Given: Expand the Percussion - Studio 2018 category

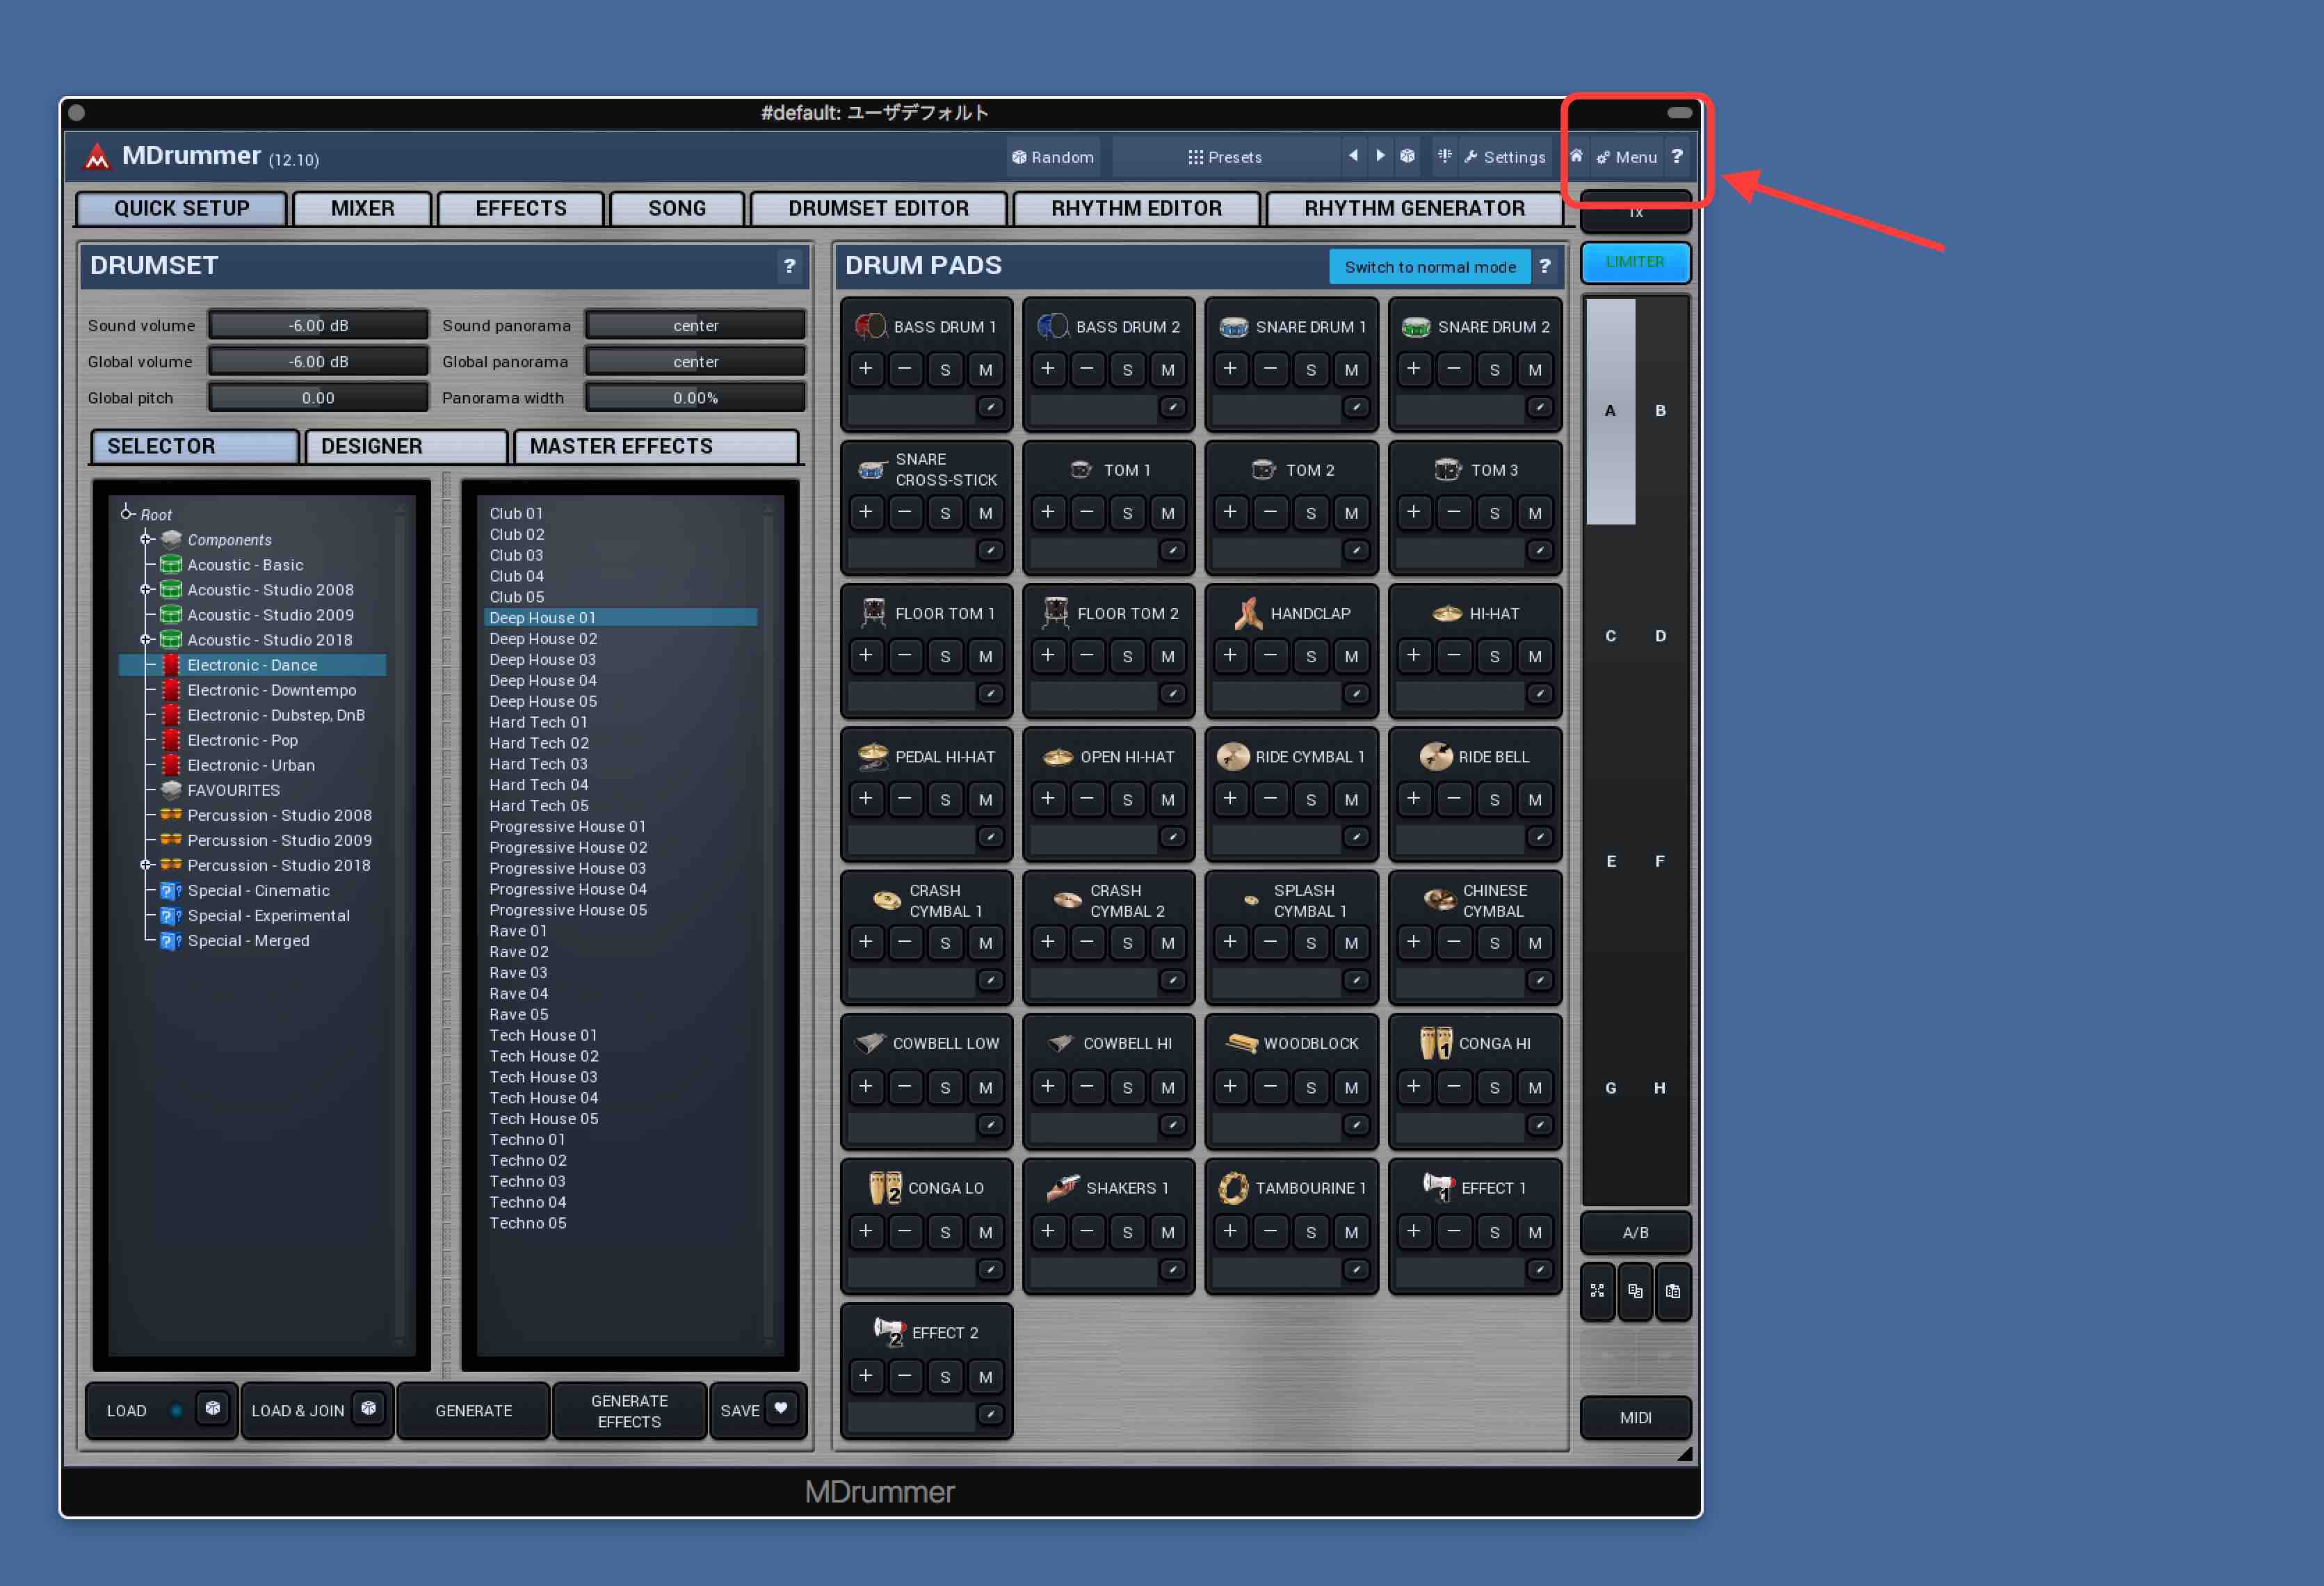Looking at the screenshot, I should pyautogui.click(x=145, y=865).
